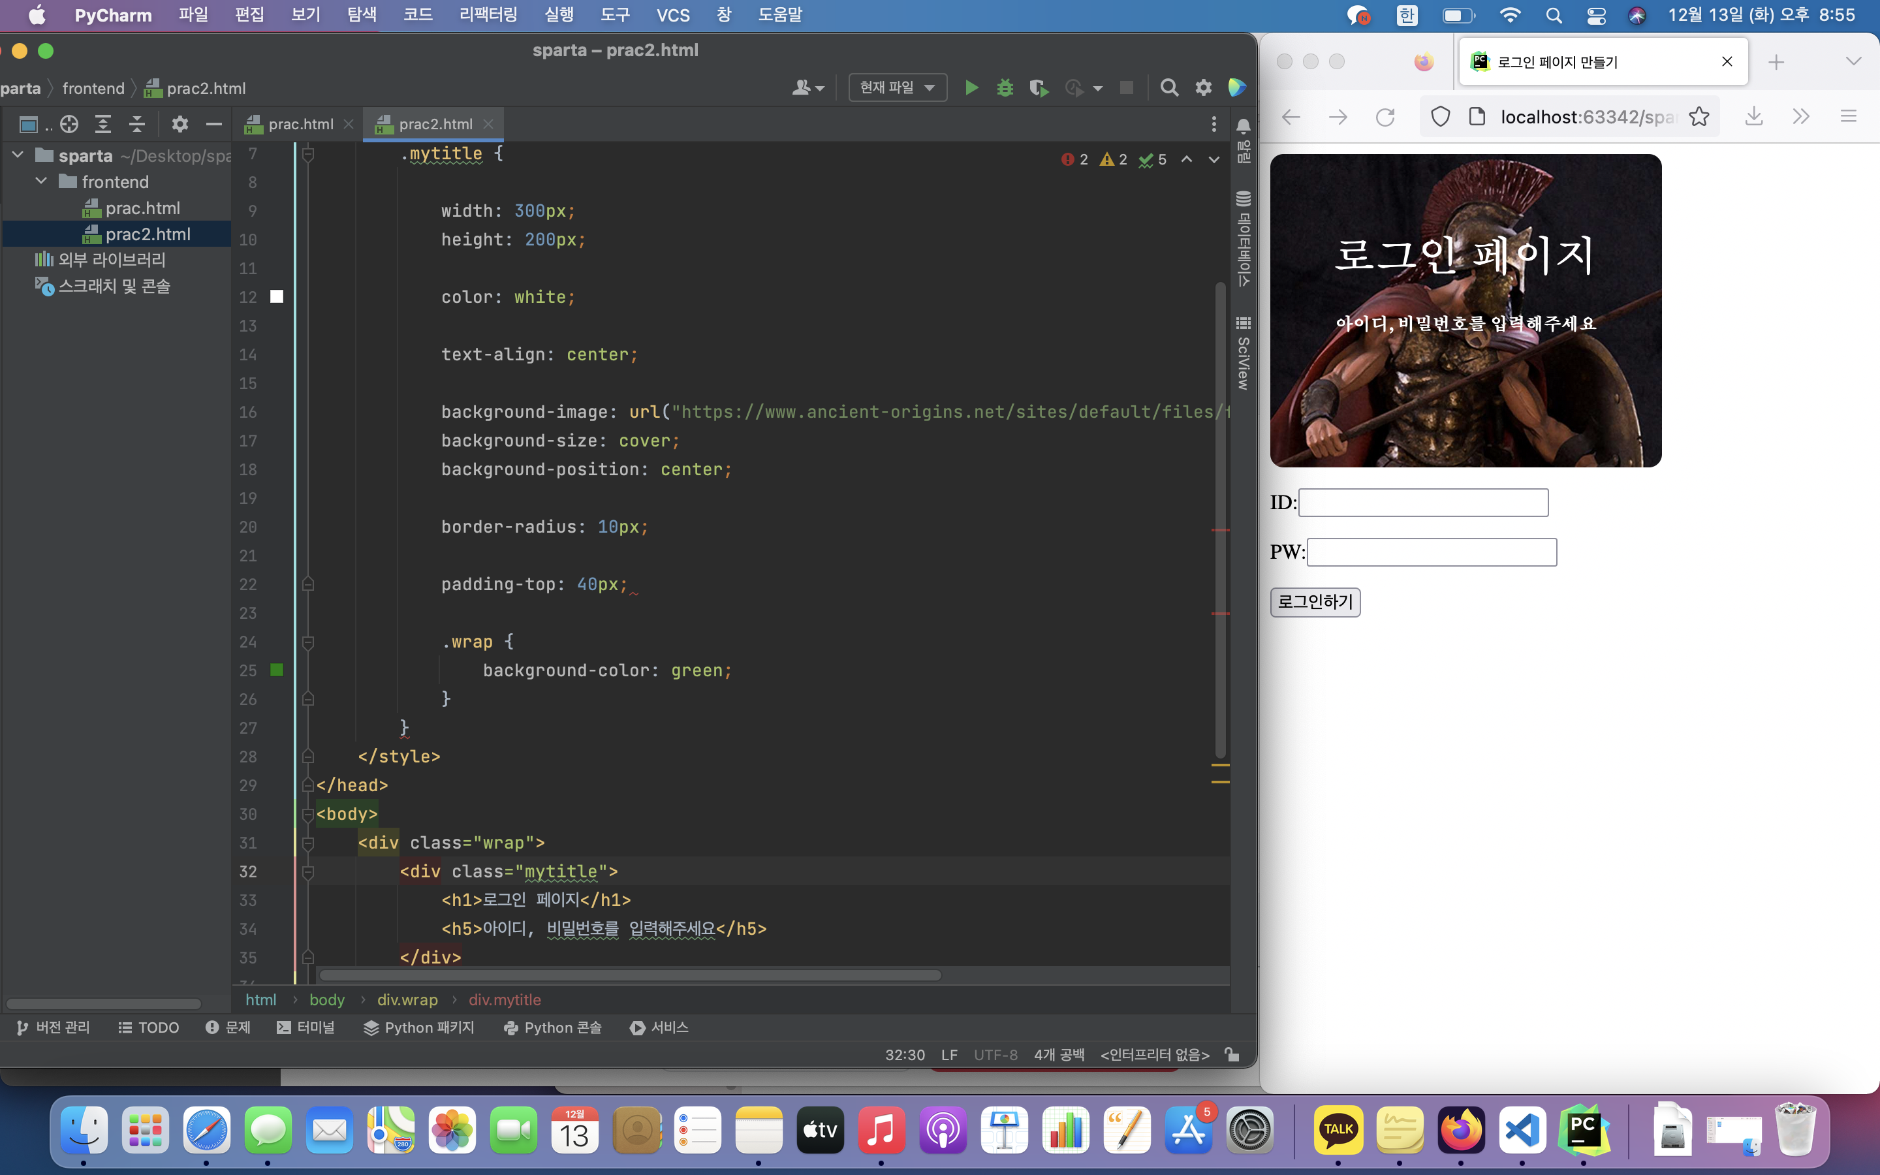Open the SciView tool window

click(x=1243, y=354)
